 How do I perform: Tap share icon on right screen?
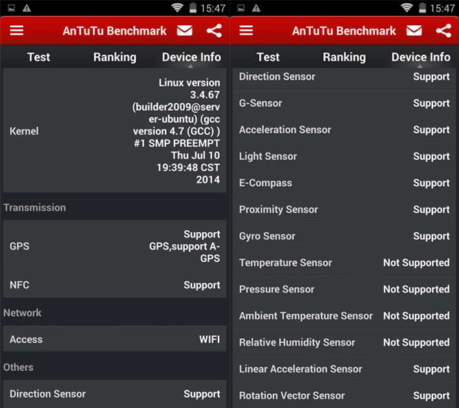click(443, 30)
